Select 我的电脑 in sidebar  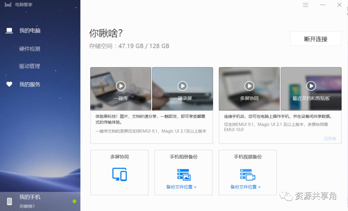click(30, 31)
